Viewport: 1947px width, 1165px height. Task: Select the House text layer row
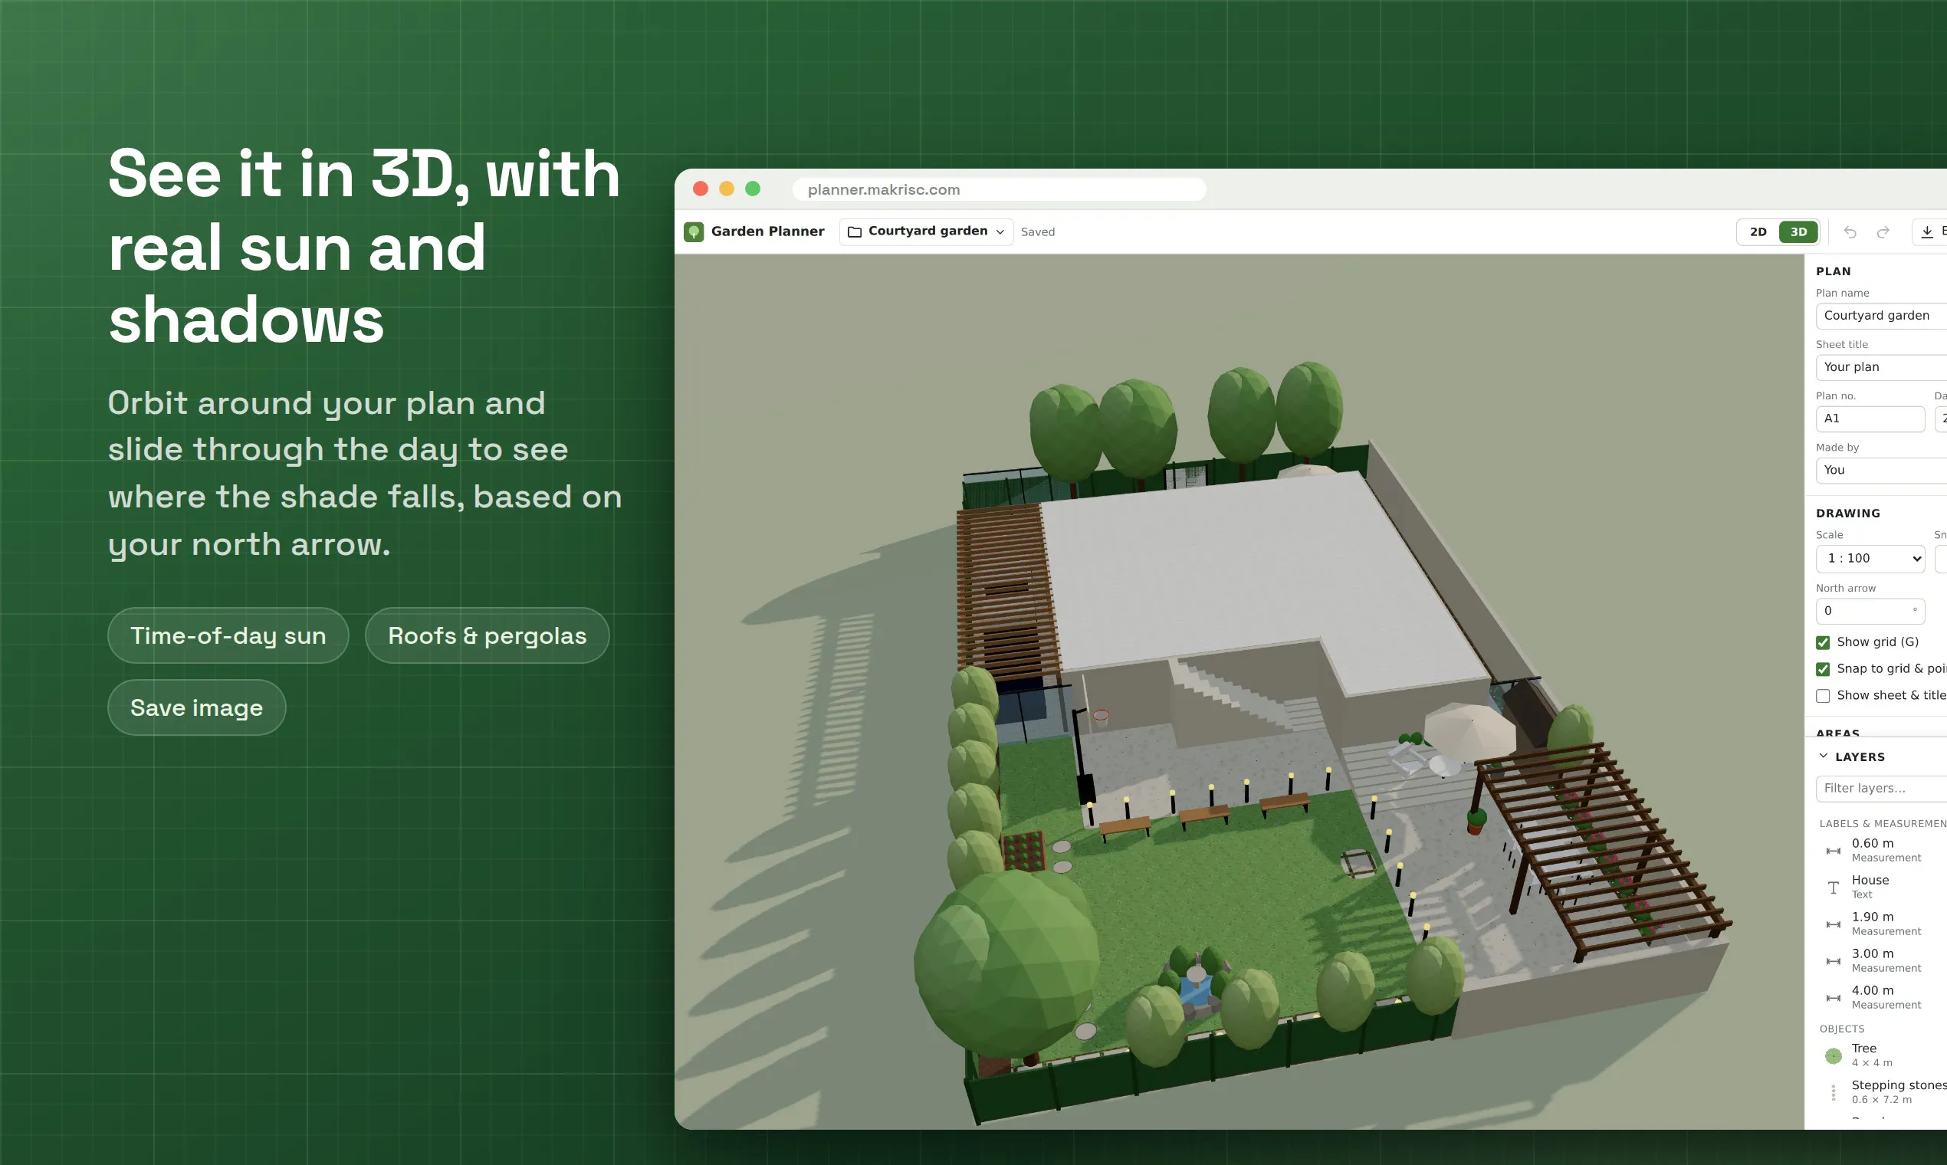tap(1882, 887)
